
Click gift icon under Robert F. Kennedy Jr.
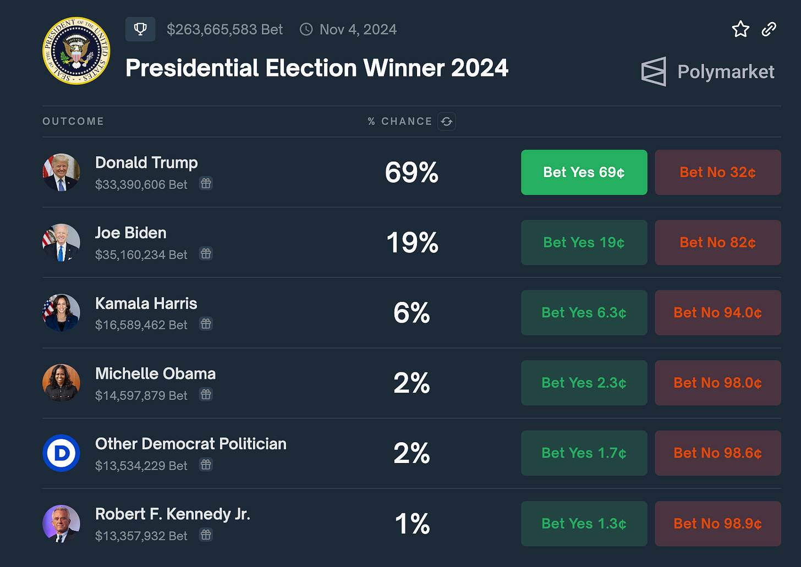tap(206, 535)
